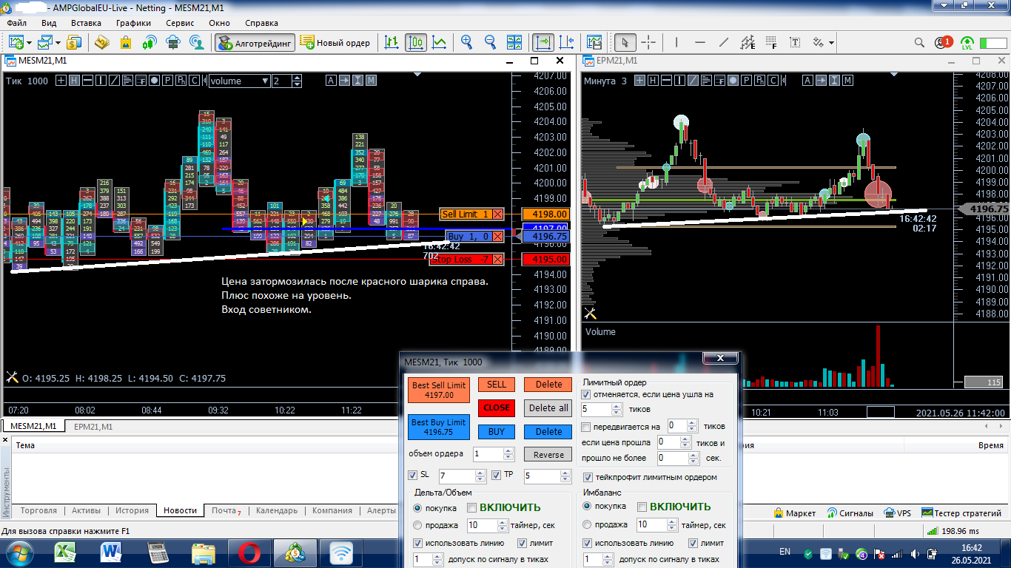
Task: Click the shopping bag Market toolbar icon
Action: click(x=126, y=43)
